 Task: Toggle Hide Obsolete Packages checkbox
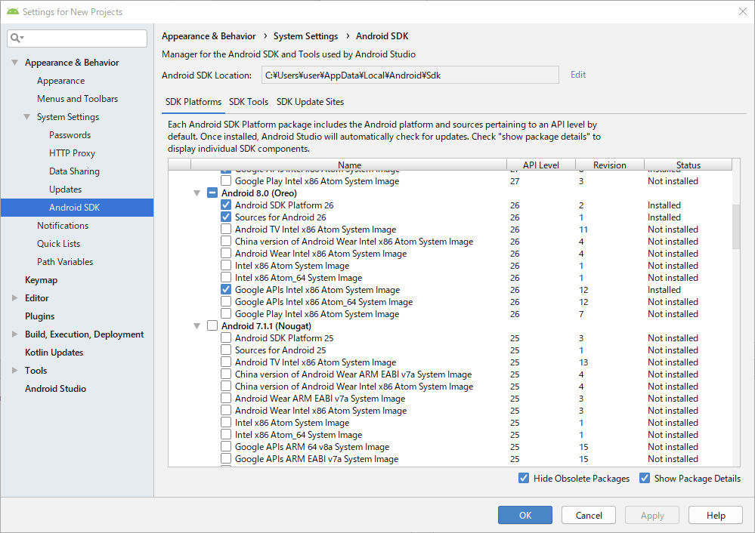click(524, 479)
